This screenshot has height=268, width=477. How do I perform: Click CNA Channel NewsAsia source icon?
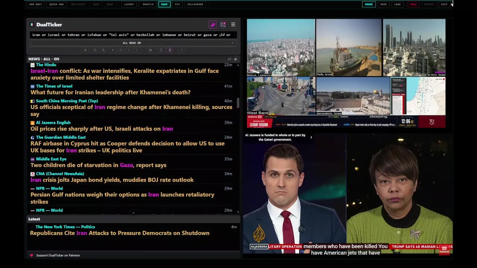point(32,174)
